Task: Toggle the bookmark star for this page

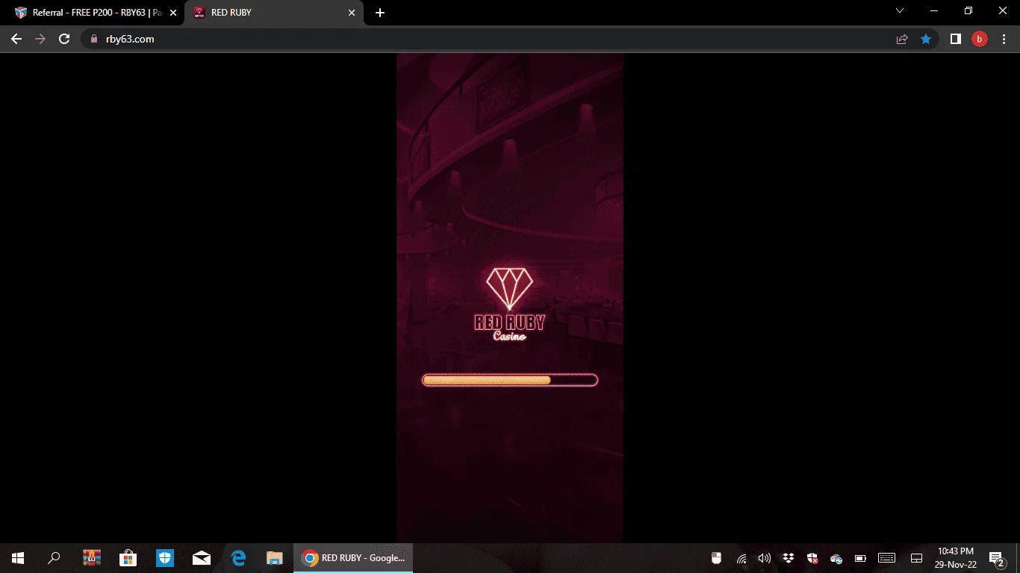Action: [926, 39]
